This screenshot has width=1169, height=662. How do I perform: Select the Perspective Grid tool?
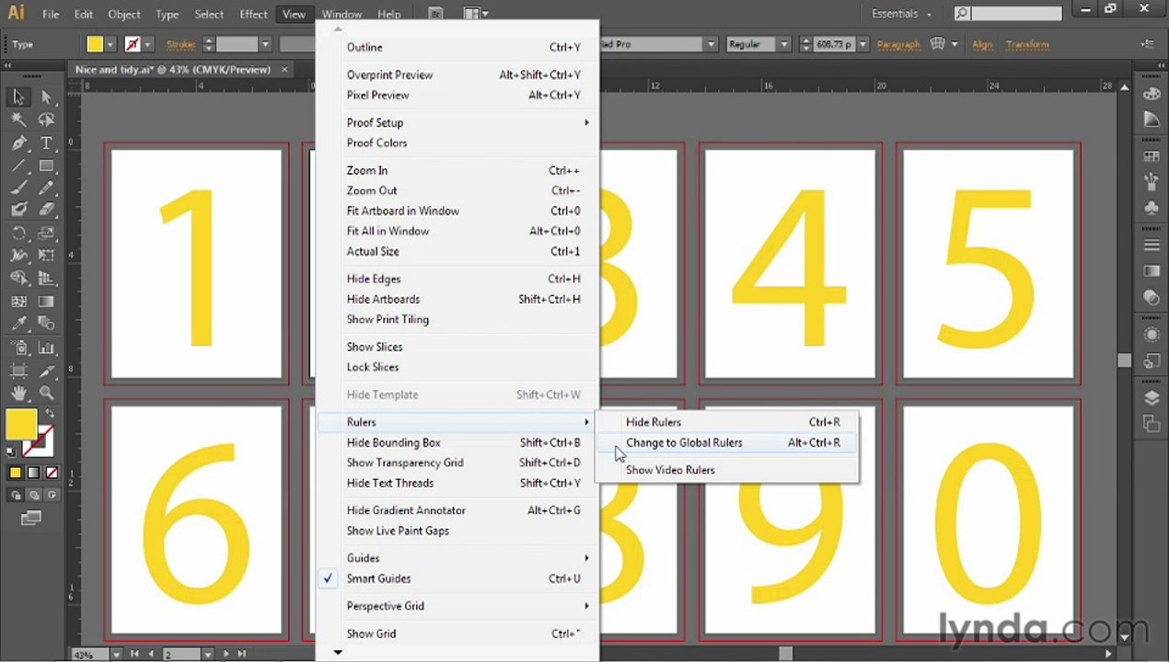click(x=46, y=279)
